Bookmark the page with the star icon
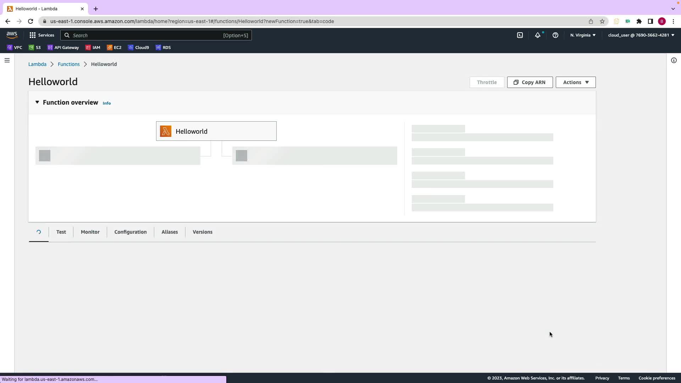 pos(602,21)
